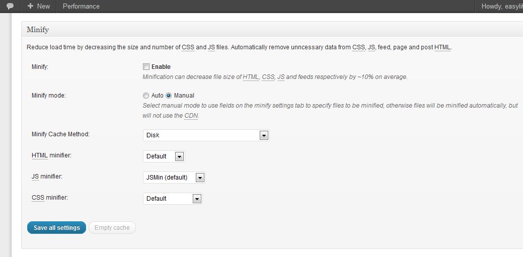Open the Howdy user account menu
This screenshot has width=523, height=257.
coord(499,7)
